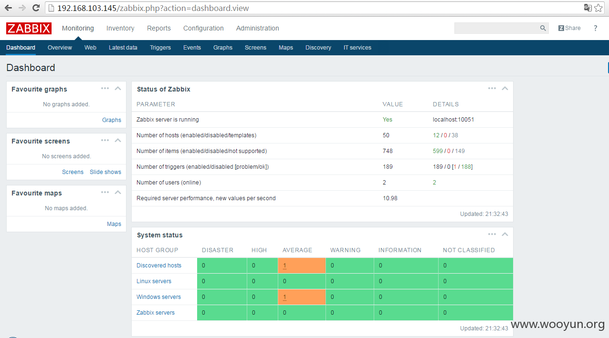
Task: Click the browser forward arrow
Action: pyautogui.click(x=22, y=8)
